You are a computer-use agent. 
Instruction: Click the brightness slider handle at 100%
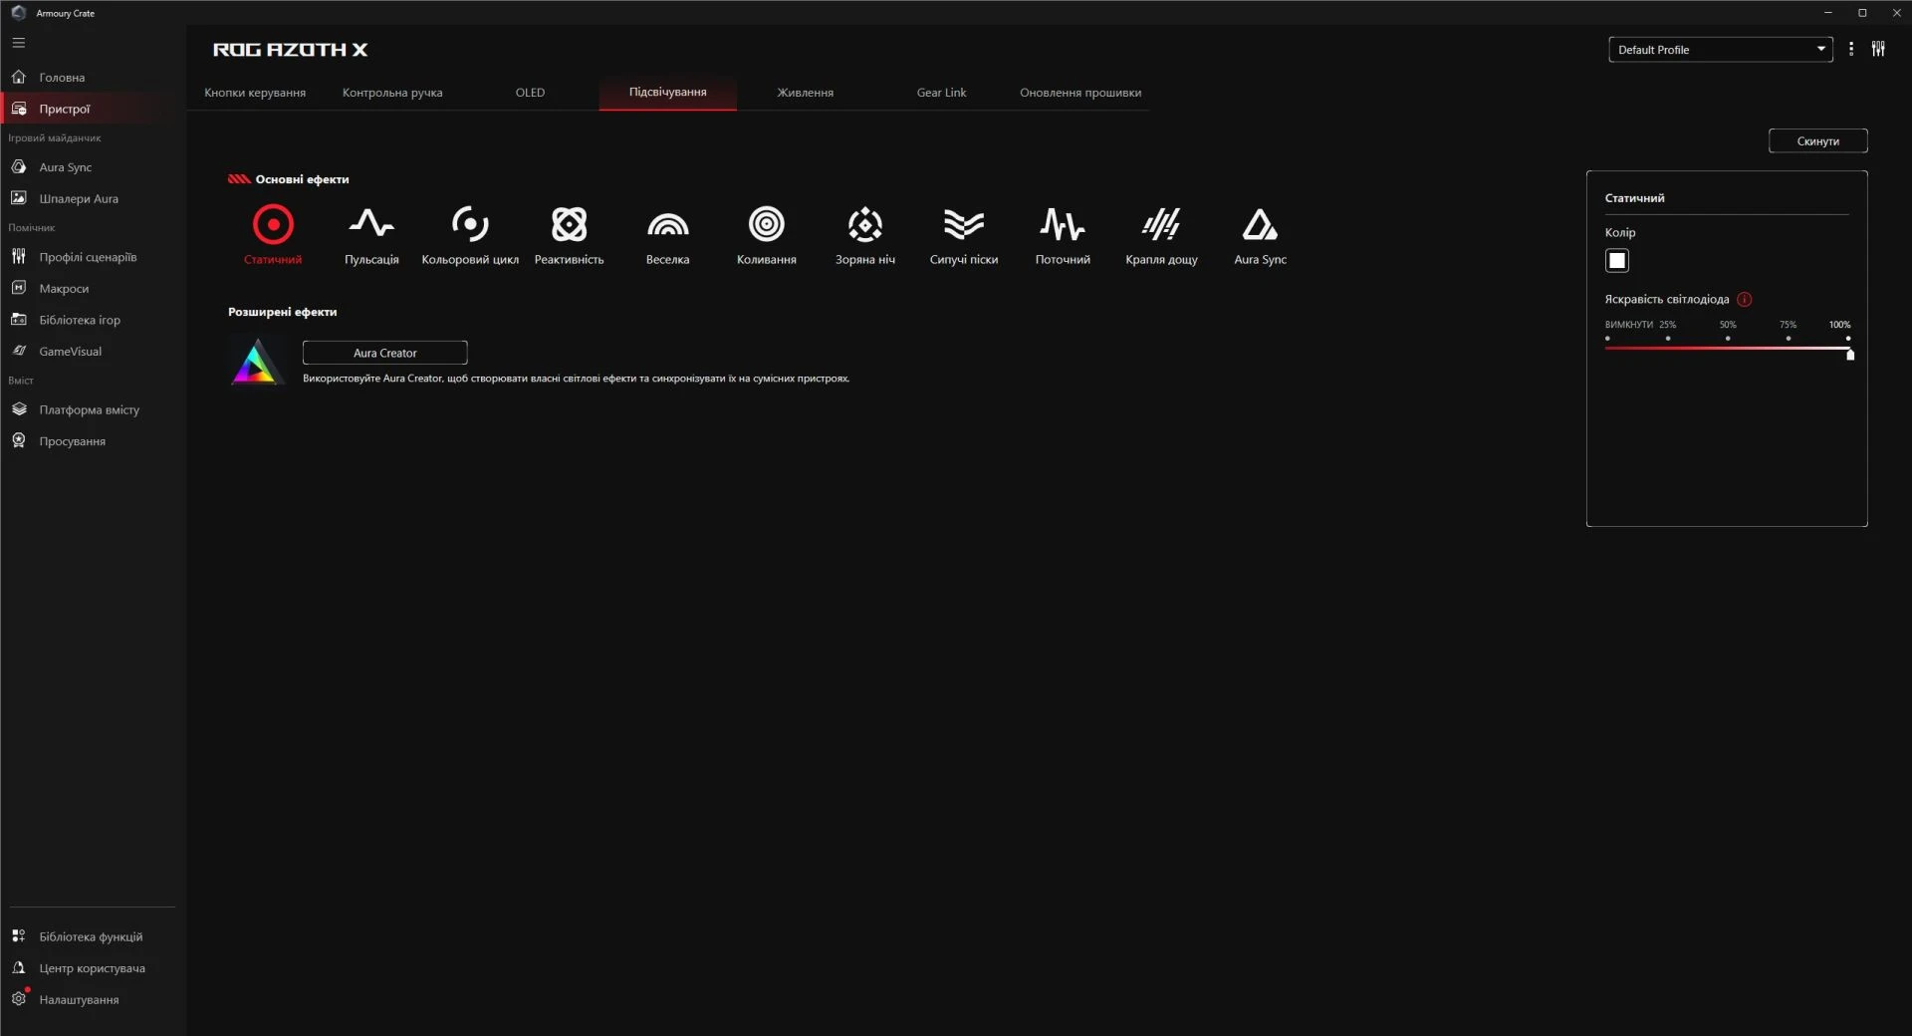pyautogui.click(x=1850, y=354)
